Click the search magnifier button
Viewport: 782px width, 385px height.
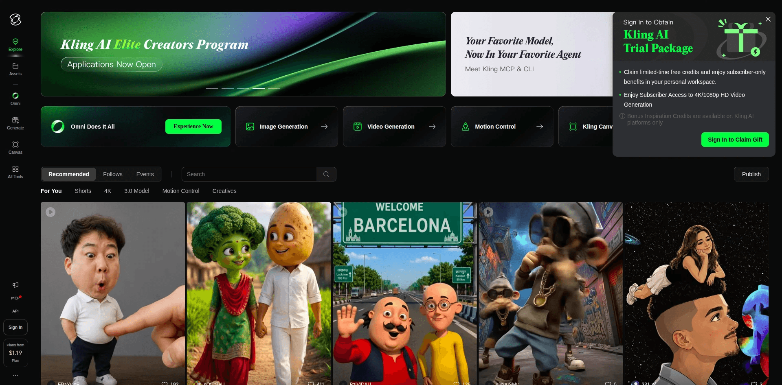click(326, 174)
